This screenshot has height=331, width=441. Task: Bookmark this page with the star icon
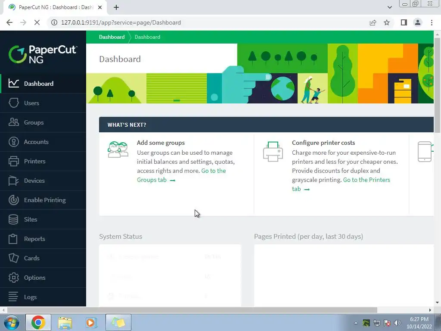(x=387, y=22)
